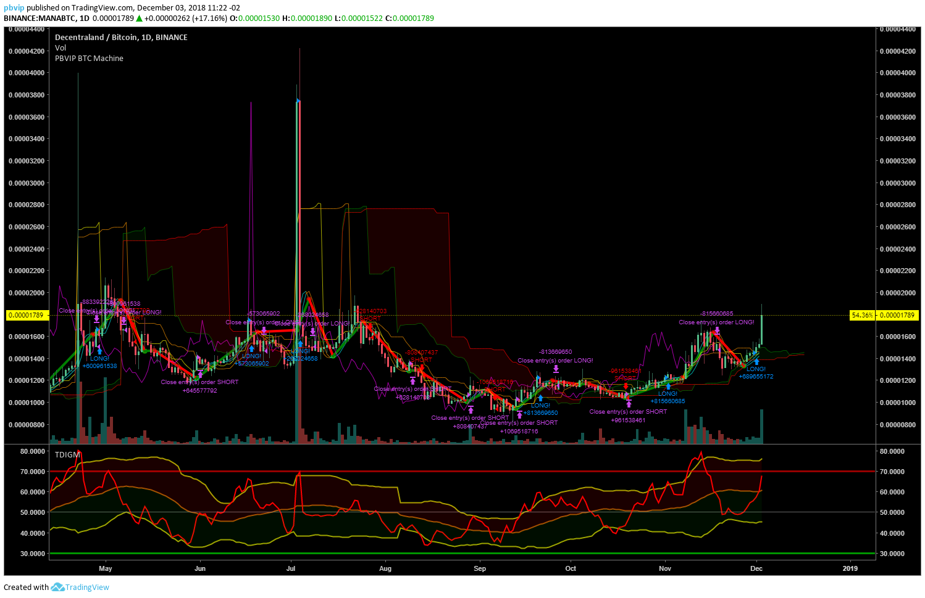
Task: Click 30.0000 on the left oscillator axis
Action: coord(33,554)
